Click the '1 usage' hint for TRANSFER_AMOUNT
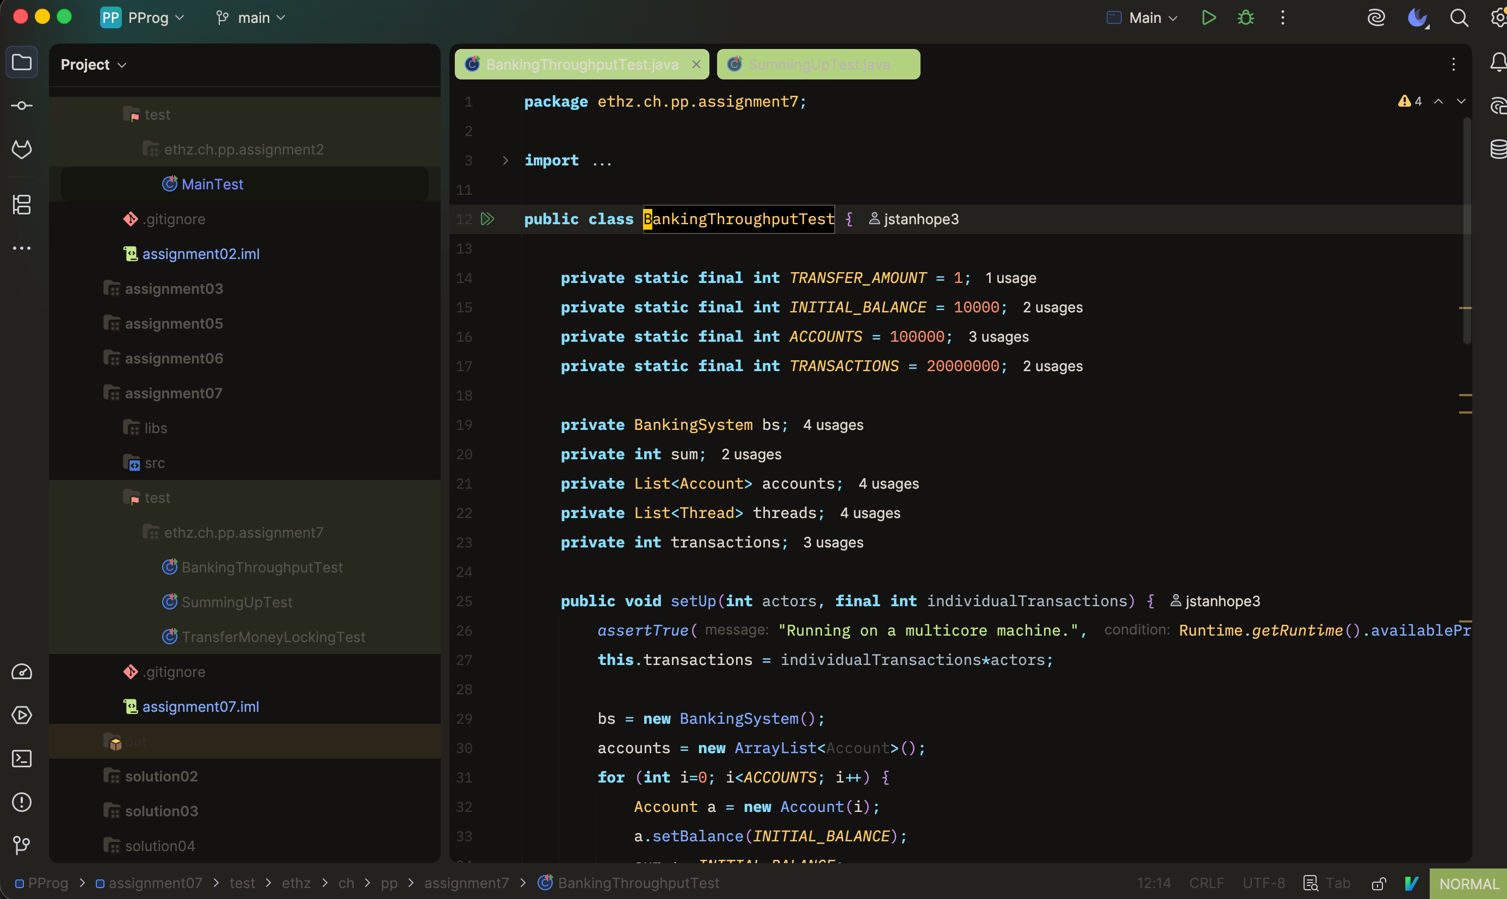Image resolution: width=1507 pixels, height=899 pixels. (1010, 278)
